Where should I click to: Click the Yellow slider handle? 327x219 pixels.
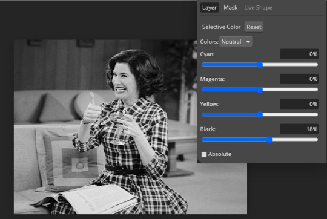[260, 114]
